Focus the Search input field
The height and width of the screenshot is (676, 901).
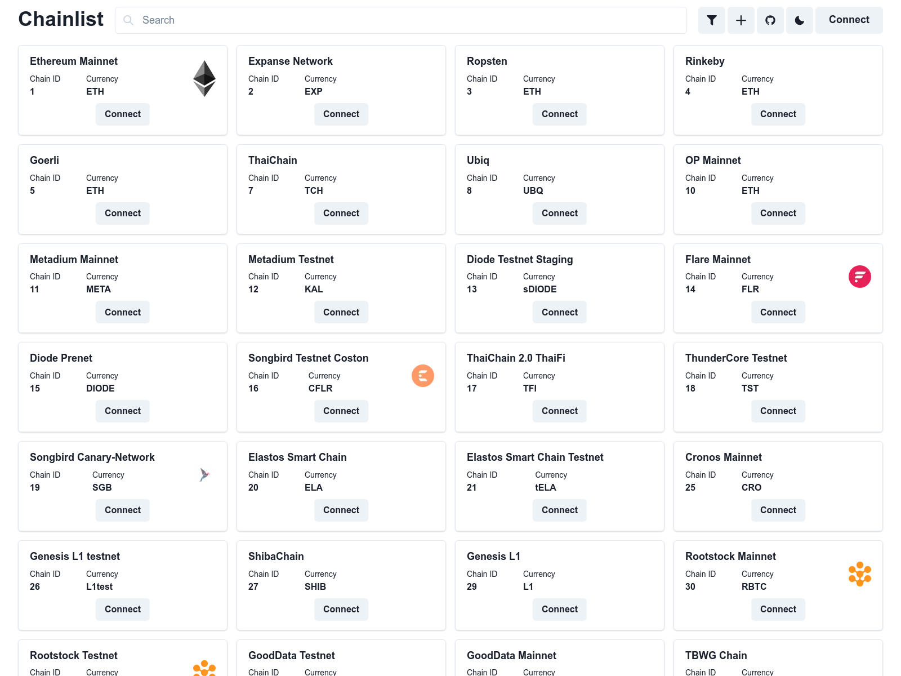(x=401, y=20)
